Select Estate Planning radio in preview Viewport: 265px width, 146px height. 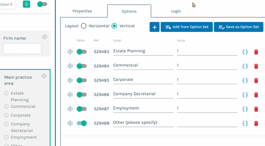point(7,93)
